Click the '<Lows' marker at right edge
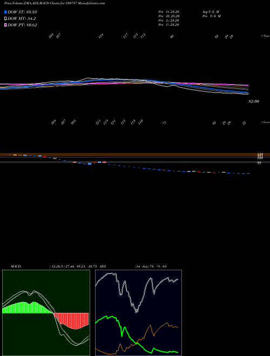The image size is (270, 356). point(266,122)
